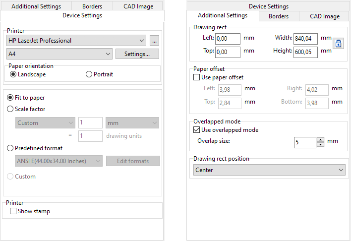351x241 pixels.
Task: Enable the Show stamp checkbox
Action: 13,211
